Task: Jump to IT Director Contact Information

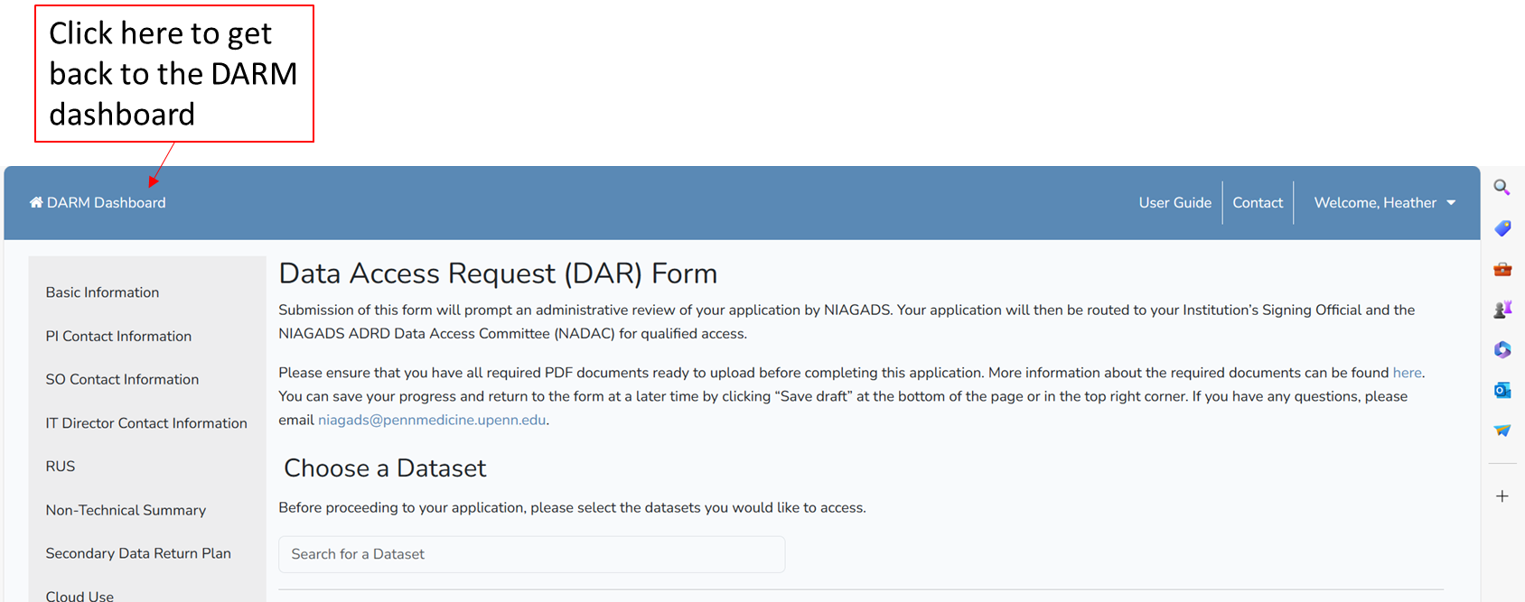Action: (x=146, y=423)
